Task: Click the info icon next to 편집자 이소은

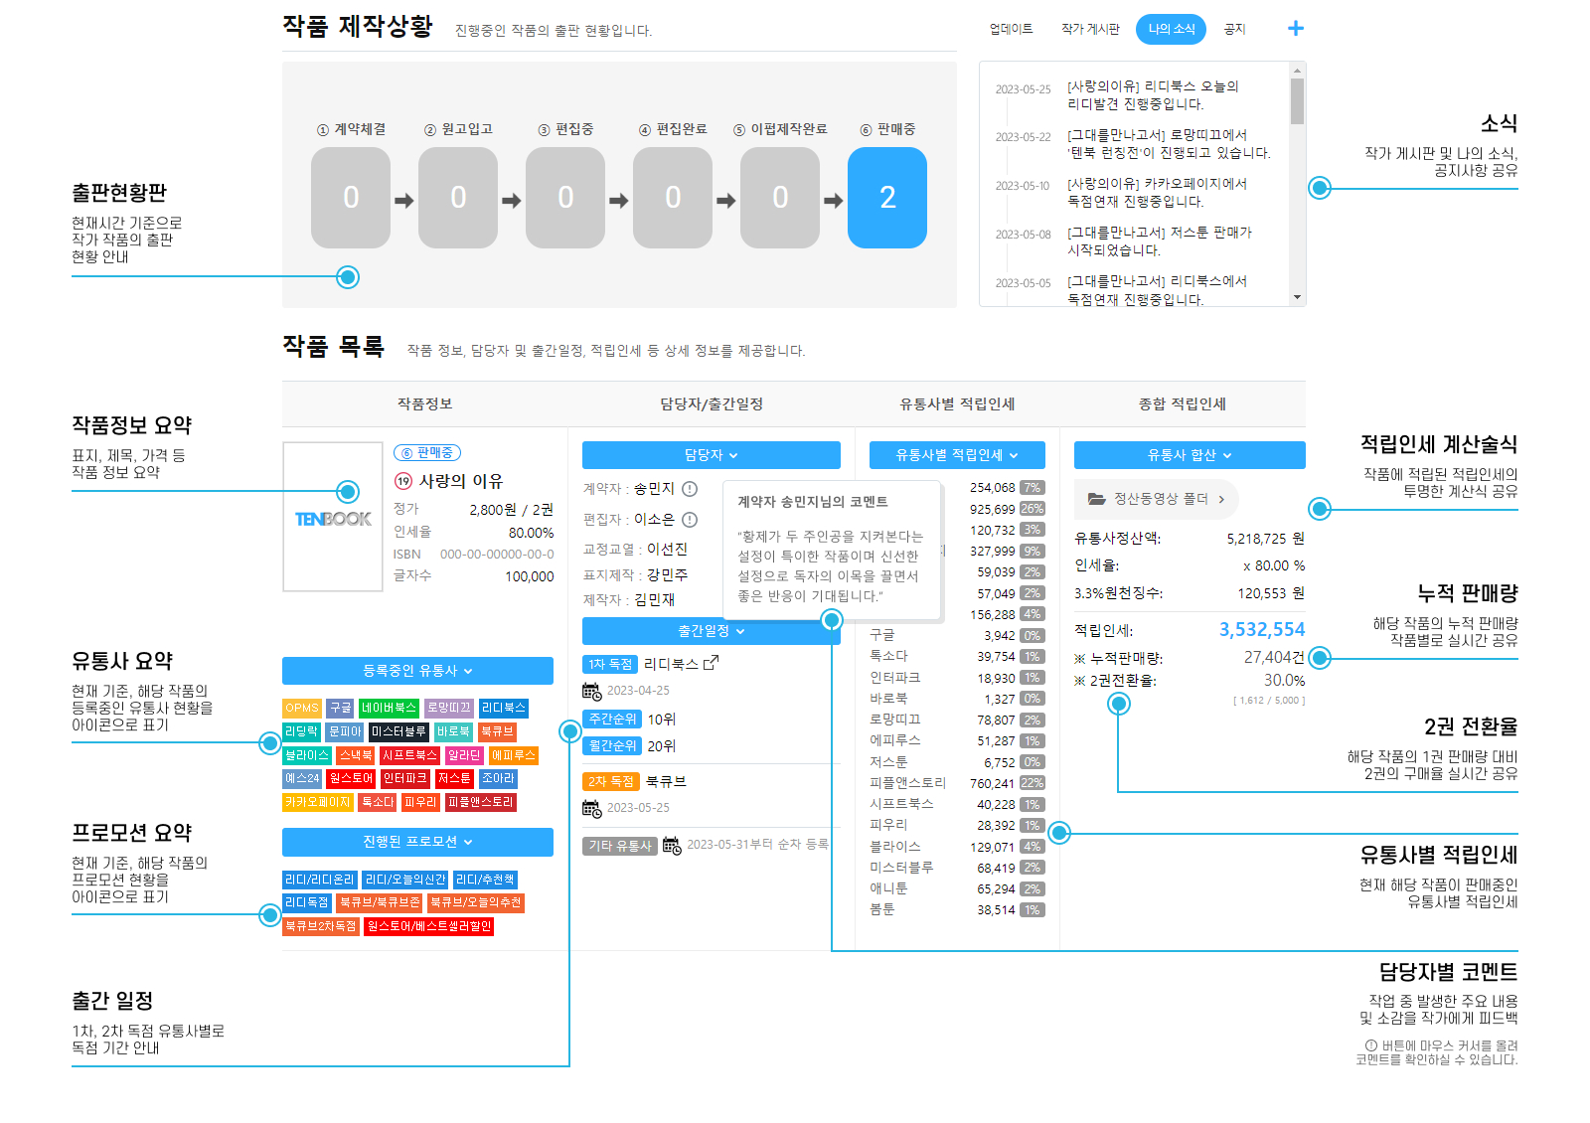Action: point(690,520)
